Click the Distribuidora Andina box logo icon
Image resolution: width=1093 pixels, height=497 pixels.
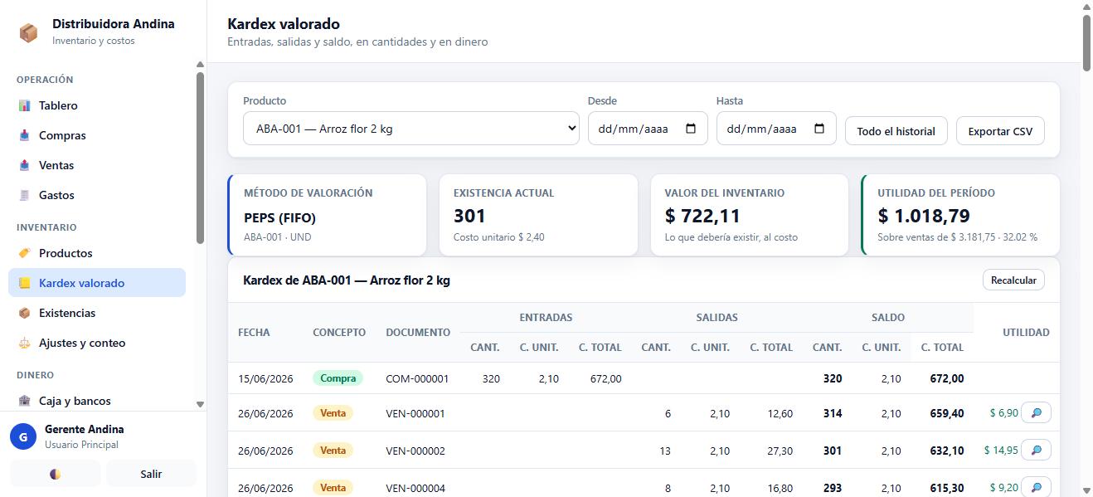28,32
